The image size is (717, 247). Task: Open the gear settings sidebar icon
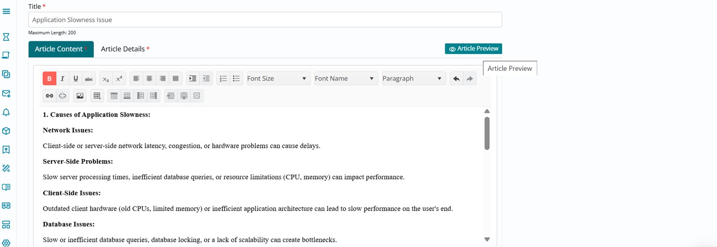pos(7,243)
